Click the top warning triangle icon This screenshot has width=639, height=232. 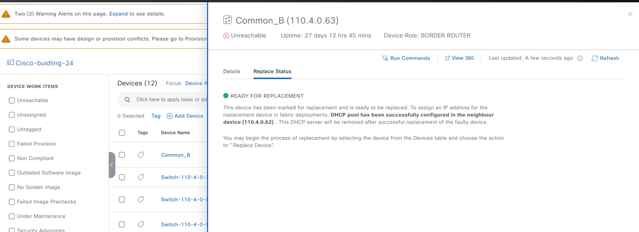6,14
